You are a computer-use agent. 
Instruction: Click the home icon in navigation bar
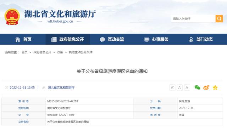tap(18, 39)
